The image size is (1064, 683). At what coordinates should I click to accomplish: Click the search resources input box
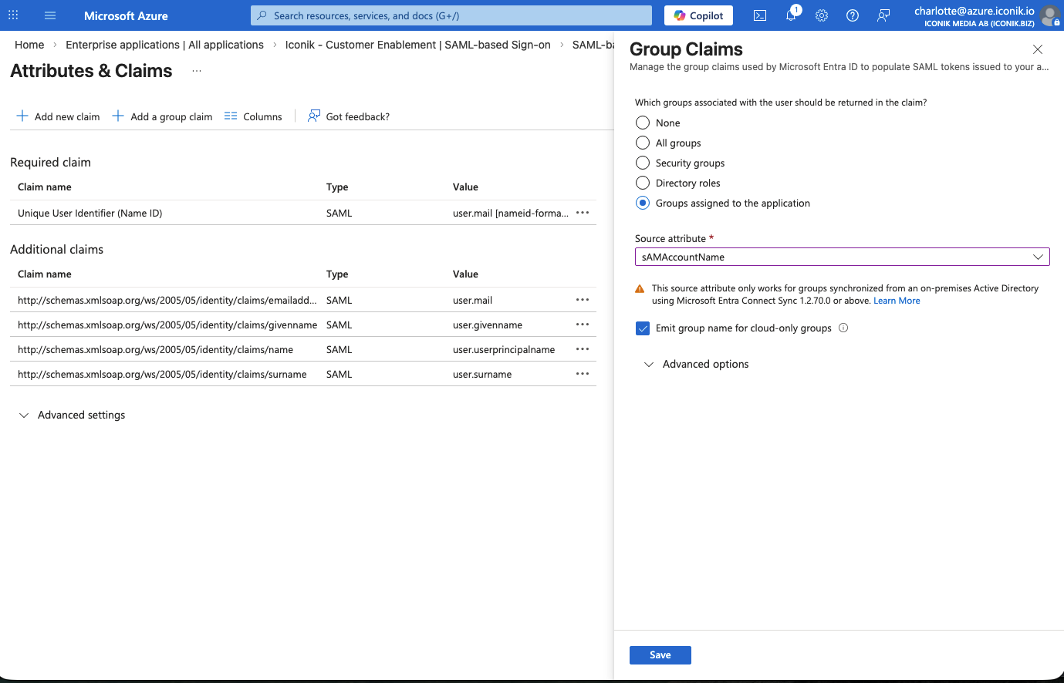tap(451, 15)
